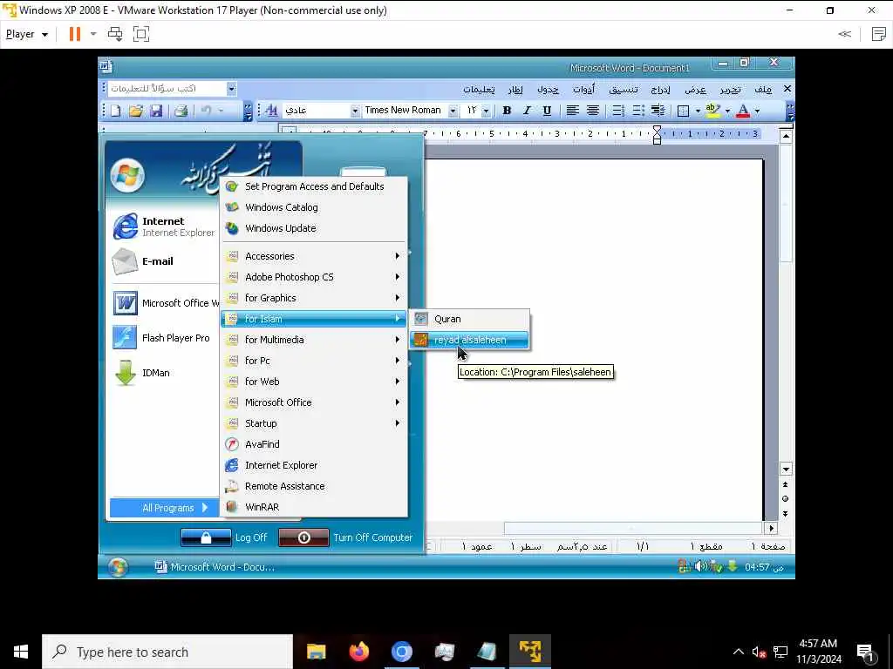This screenshot has height=669, width=893.
Task: Click the All Programs button
Action: (x=164, y=508)
